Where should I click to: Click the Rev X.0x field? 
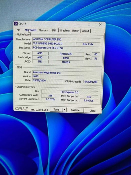click(x=88, y=44)
